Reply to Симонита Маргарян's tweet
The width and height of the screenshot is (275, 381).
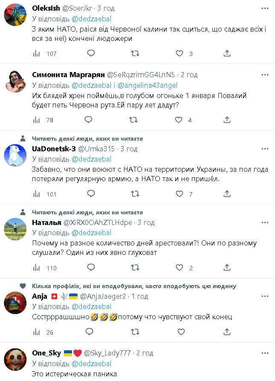[91, 120]
